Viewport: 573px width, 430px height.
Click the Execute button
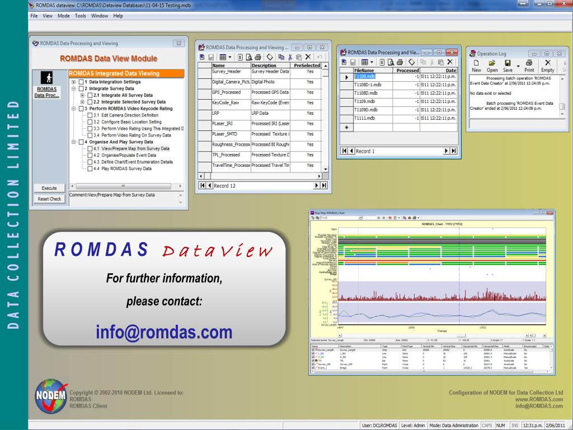pyautogui.click(x=49, y=188)
